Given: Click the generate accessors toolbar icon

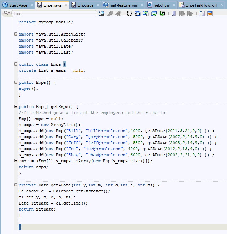Looking at the screenshot, I should click(x=137, y=13).
